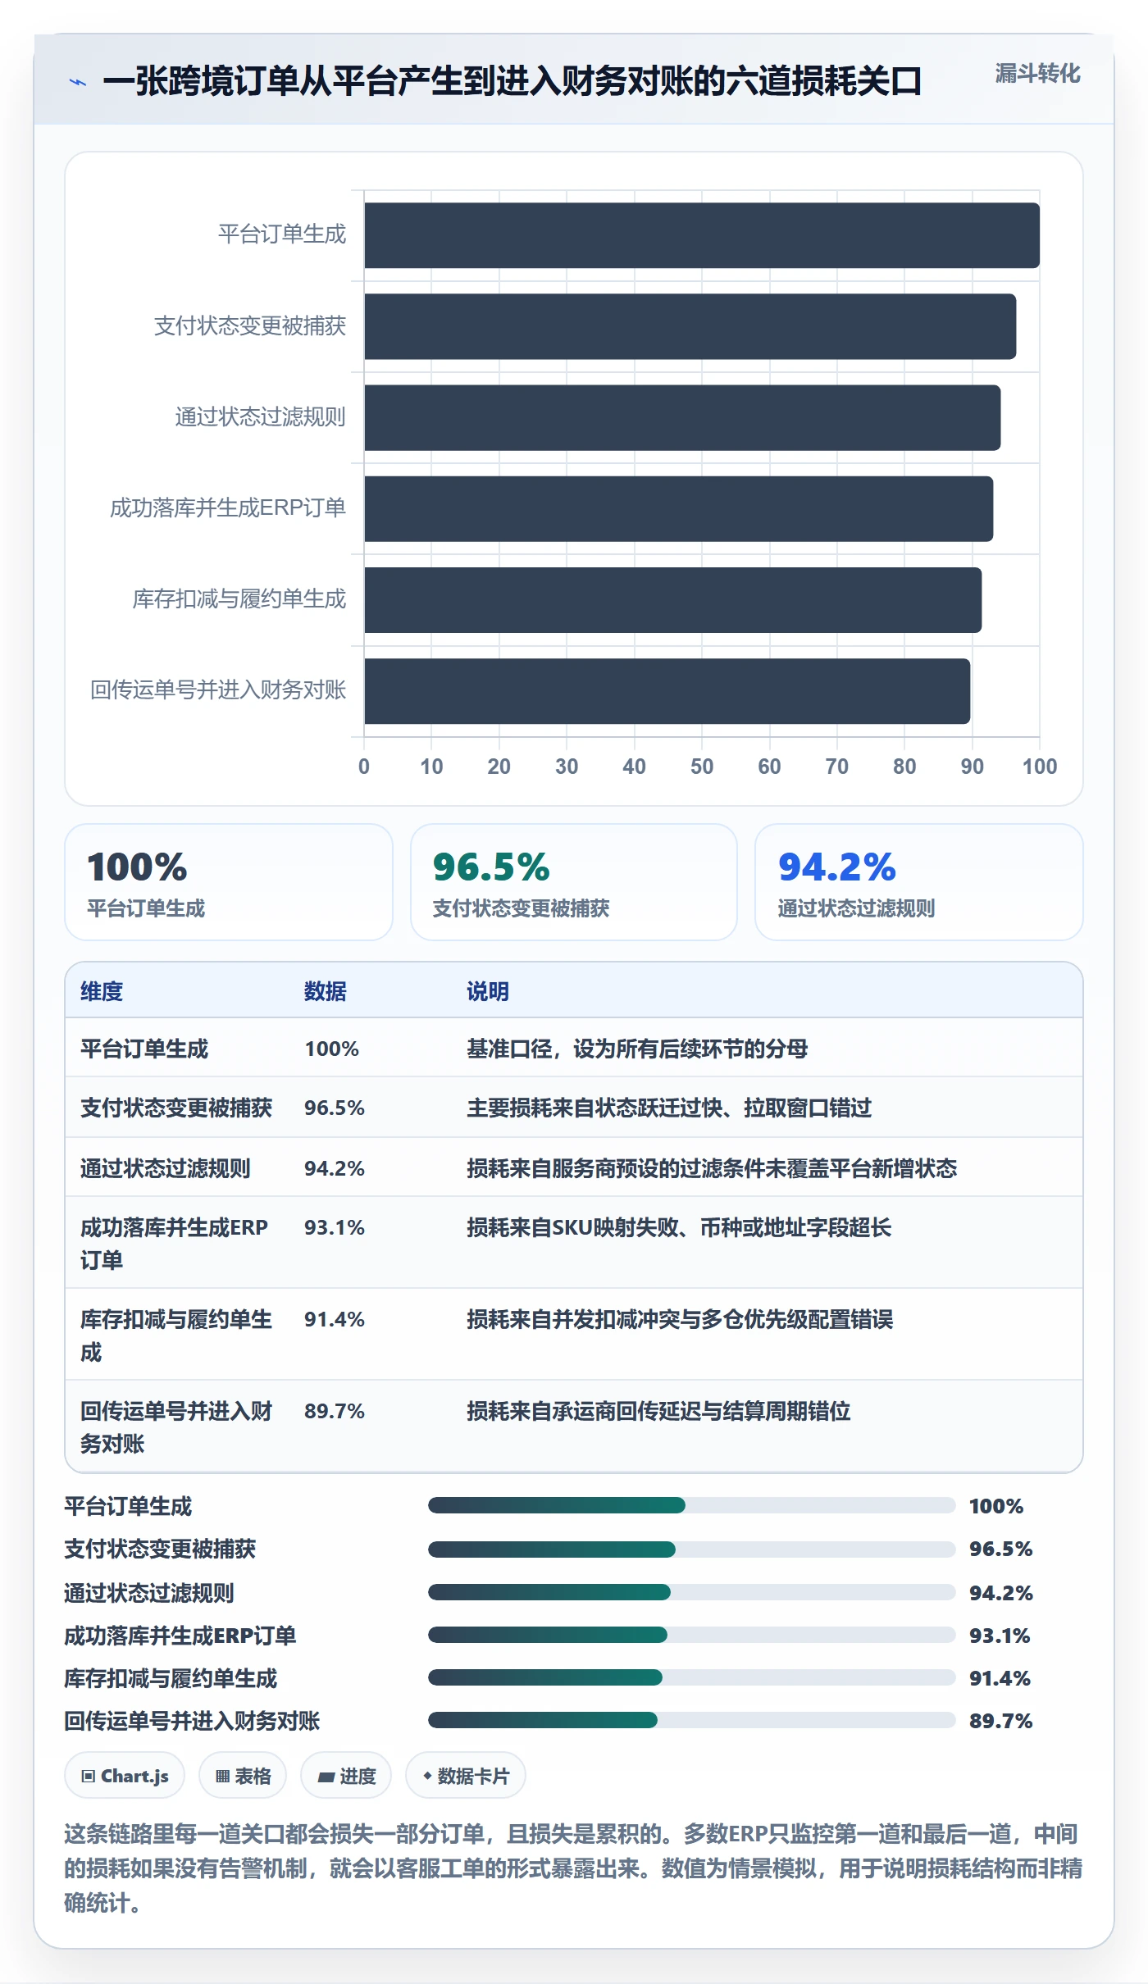Select description 损耗来自承运商回传延迟
Viewport: 1148px width, 1984px height.
[x=658, y=1411]
